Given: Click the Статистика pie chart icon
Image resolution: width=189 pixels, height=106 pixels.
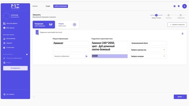Looking at the screenshot, I should [4, 47].
